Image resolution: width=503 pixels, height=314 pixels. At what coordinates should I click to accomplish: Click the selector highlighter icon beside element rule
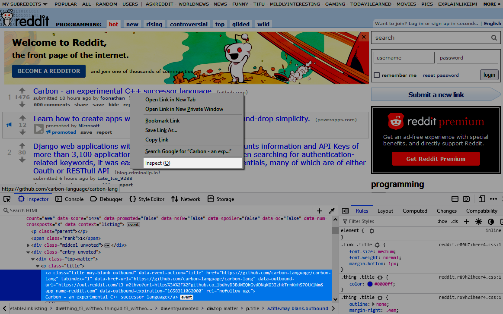372,231
